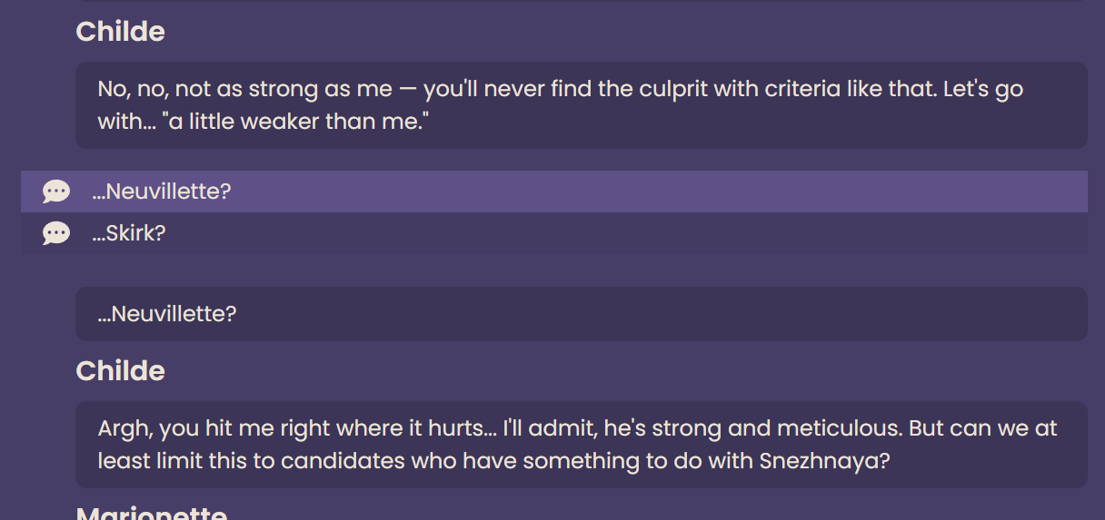
Task: Click Childe's line starting "No, no, not as strong"
Action: coord(582,105)
